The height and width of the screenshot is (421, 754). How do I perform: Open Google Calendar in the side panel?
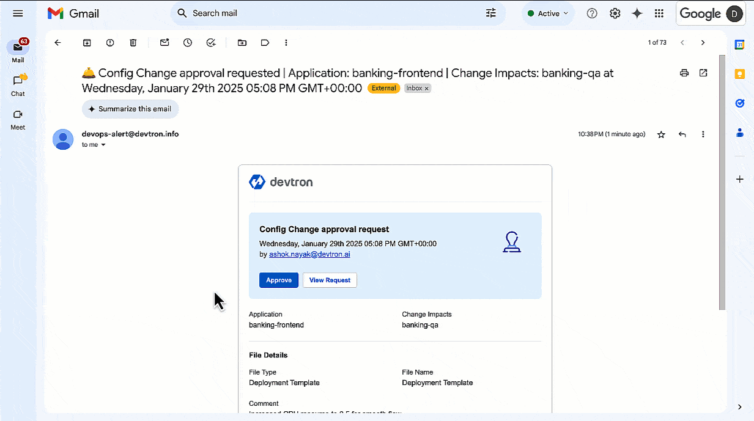[739, 45]
